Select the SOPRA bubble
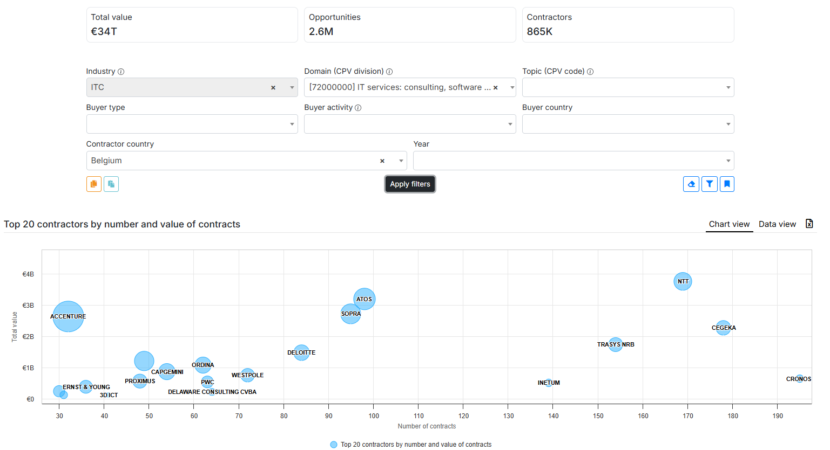 (x=350, y=314)
